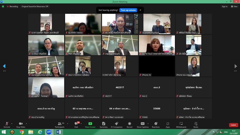
Task: Open the Reactions menu
Action: [x=156, y=125]
